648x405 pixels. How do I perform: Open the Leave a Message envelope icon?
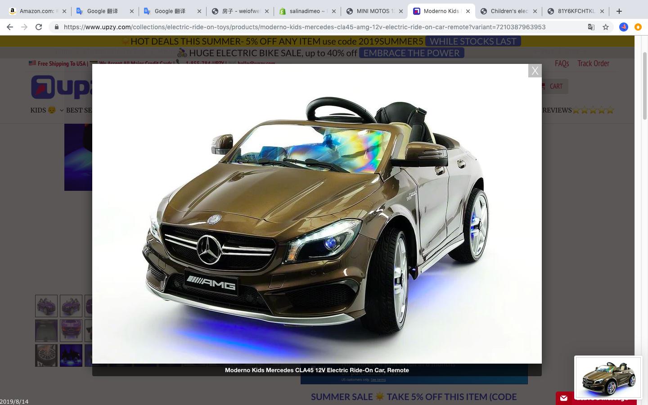point(564,398)
